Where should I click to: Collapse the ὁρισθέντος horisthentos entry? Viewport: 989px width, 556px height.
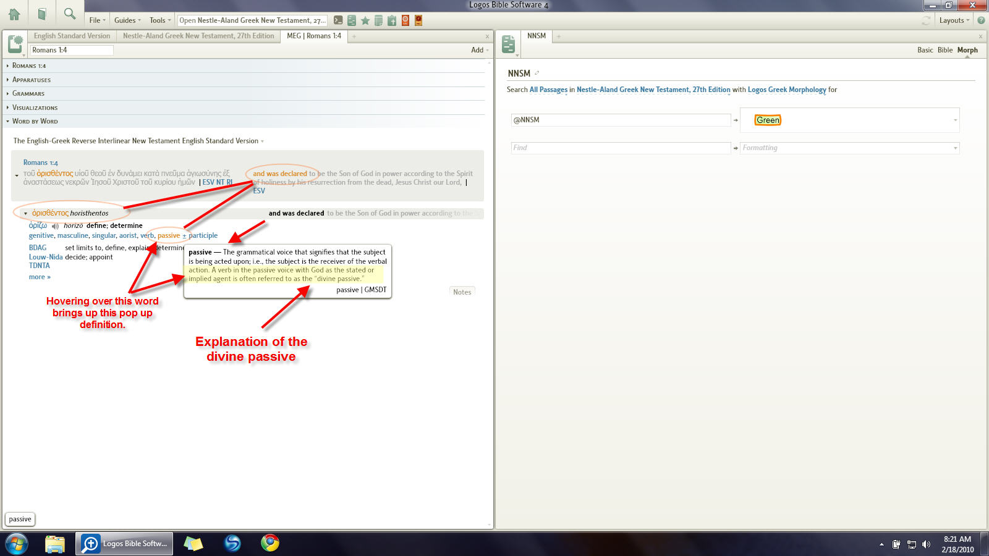pos(25,213)
